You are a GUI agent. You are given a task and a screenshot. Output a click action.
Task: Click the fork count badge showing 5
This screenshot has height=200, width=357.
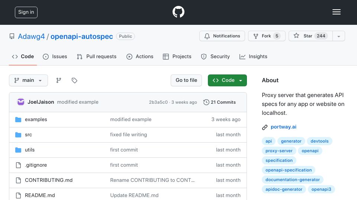(x=277, y=36)
